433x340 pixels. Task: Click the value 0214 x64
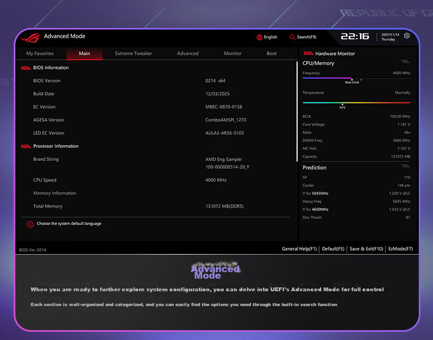click(215, 81)
